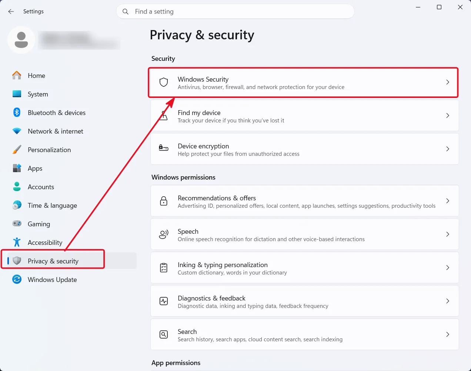Click the user profile avatar
471x371 pixels.
21,40
